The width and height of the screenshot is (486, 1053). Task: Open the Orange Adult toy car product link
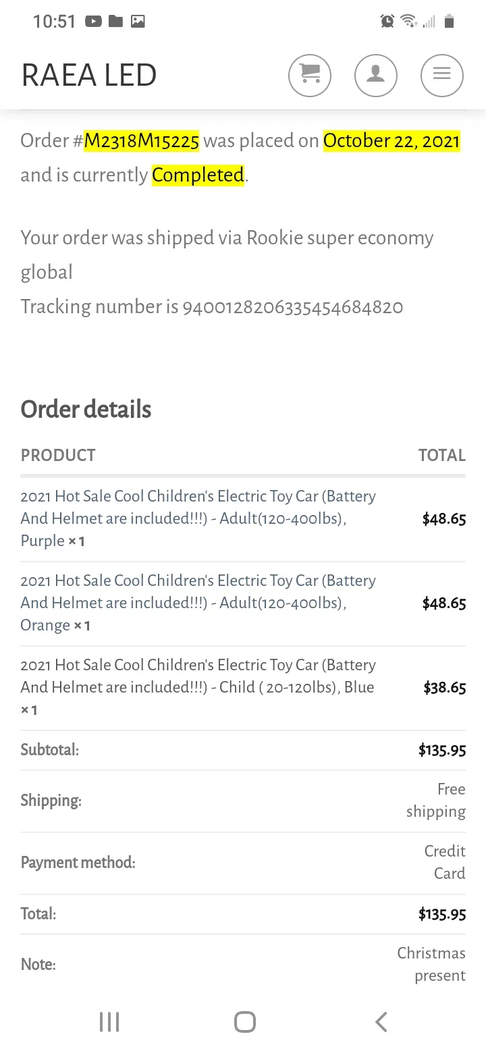click(198, 603)
